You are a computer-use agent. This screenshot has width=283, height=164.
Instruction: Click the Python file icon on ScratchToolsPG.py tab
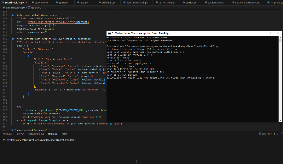pos(3,3)
